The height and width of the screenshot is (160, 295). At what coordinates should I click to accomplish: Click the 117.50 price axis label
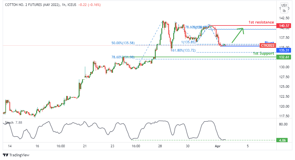pos(284,116)
